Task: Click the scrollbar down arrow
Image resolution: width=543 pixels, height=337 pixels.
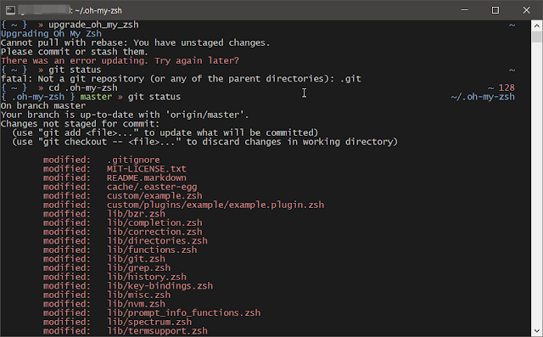Action: click(x=537, y=331)
